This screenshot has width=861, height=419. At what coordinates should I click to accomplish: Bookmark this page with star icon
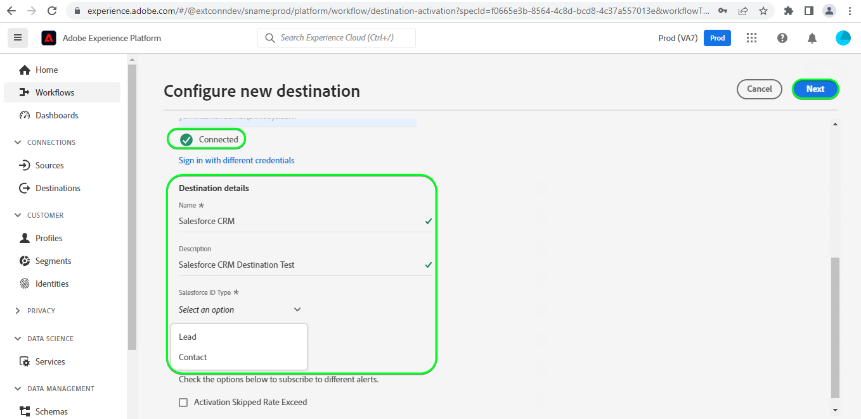[x=763, y=11]
